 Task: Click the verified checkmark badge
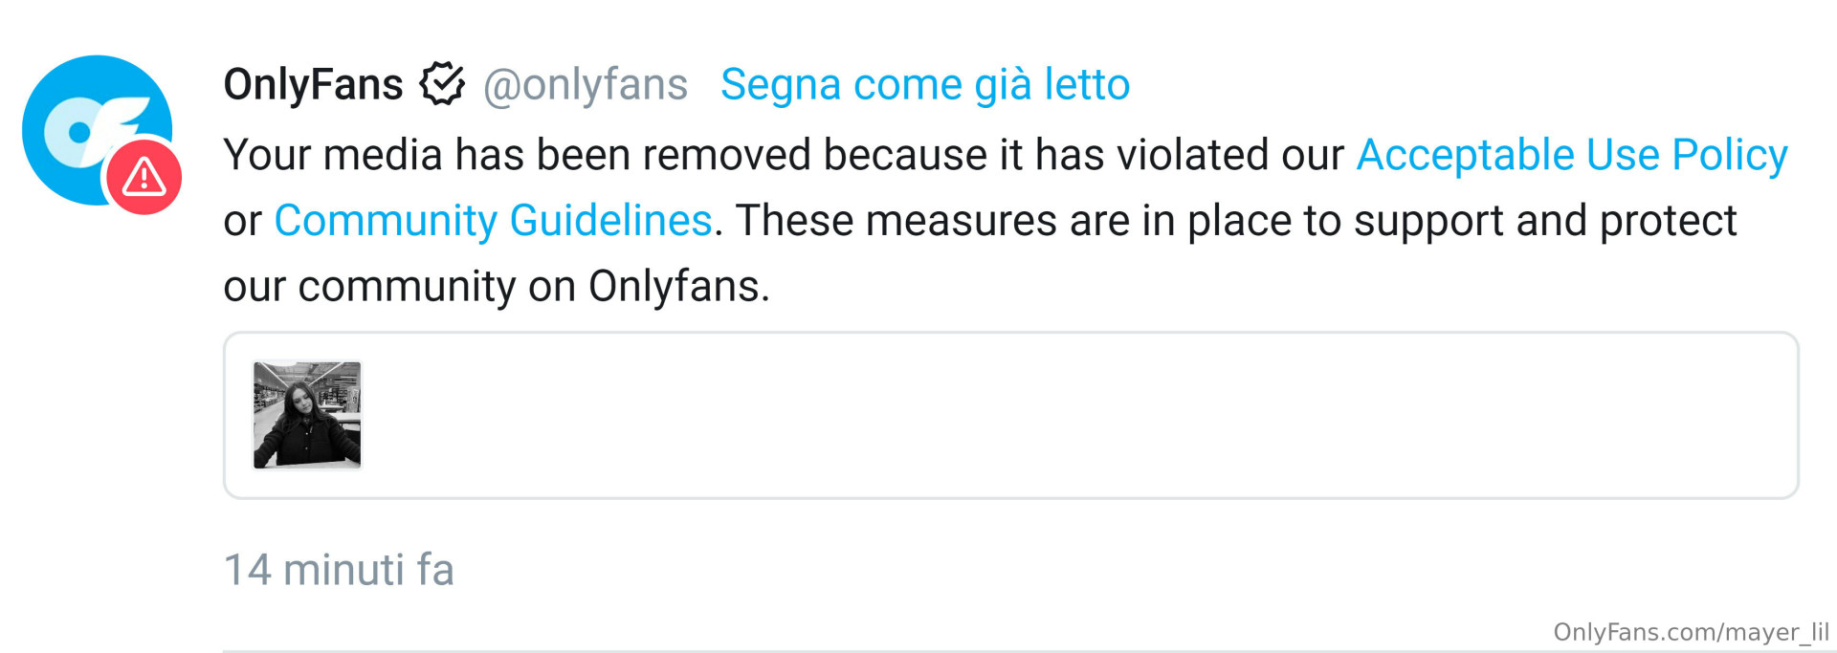[x=442, y=84]
